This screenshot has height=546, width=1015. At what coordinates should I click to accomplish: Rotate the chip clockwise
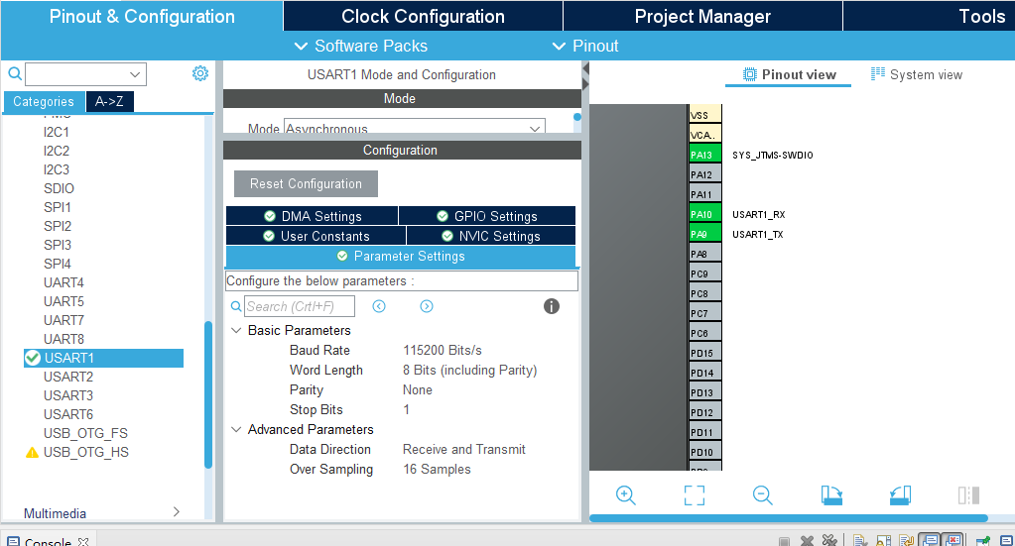click(x=831, y=495)
